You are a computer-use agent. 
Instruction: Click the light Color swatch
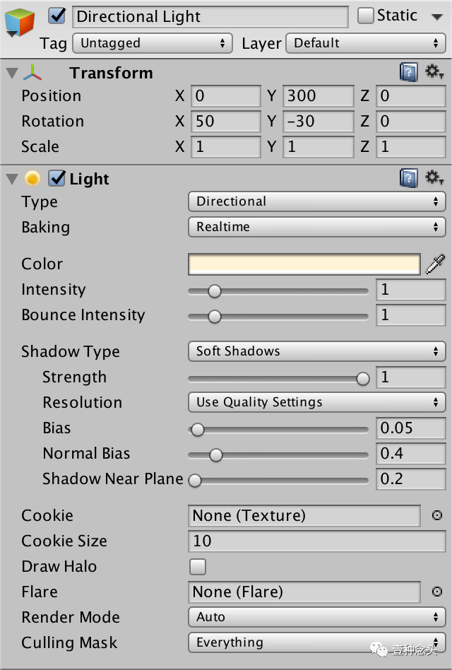point(304,264)
